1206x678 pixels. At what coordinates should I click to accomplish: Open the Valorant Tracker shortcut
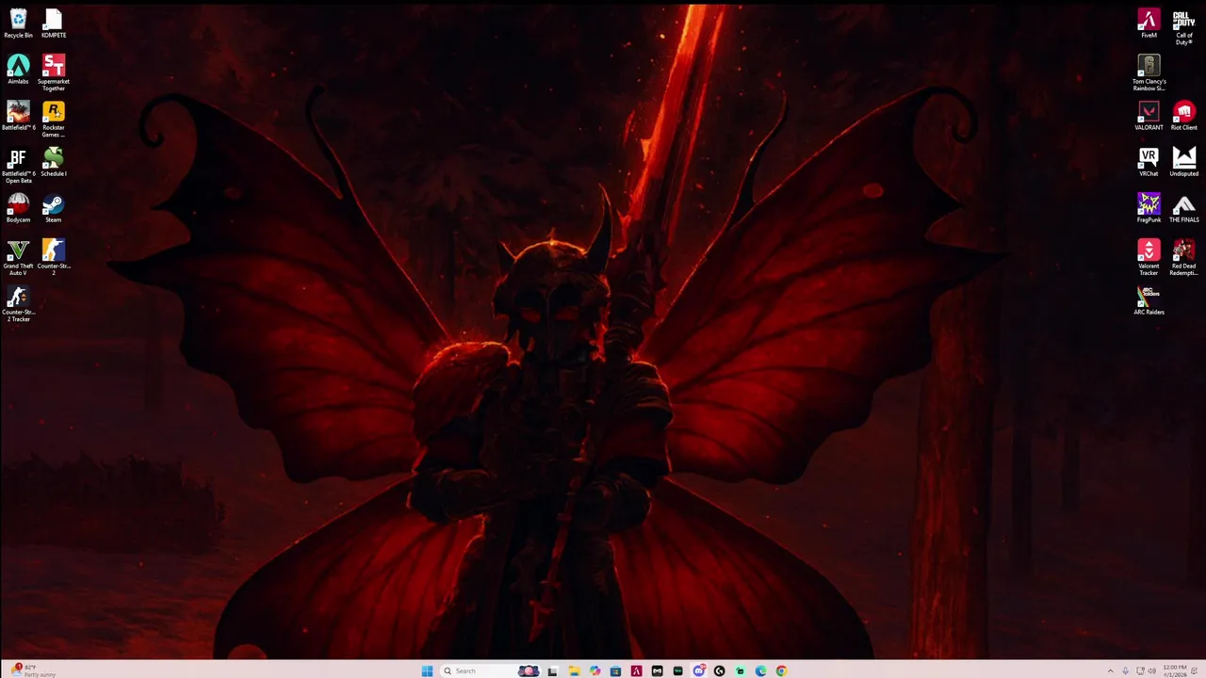pyautogui.click(x=1149, y=257)
